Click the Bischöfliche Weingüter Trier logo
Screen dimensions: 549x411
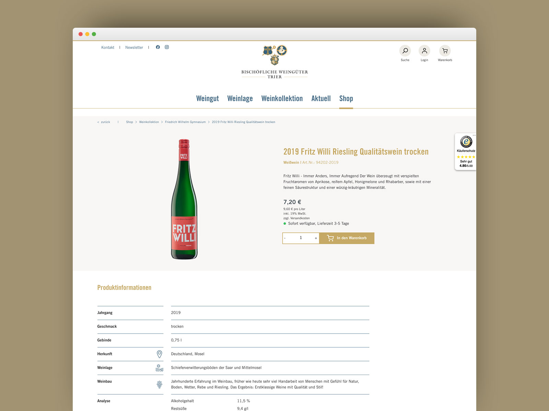click(274, 62)
